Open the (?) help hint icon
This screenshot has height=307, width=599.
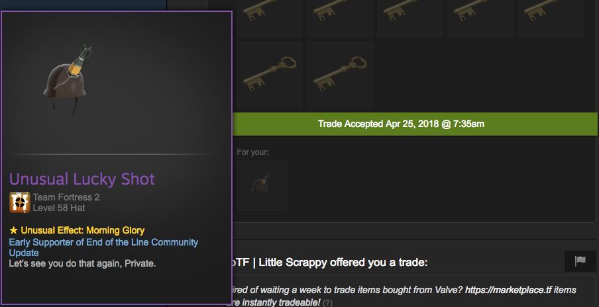tap(327, 303)
